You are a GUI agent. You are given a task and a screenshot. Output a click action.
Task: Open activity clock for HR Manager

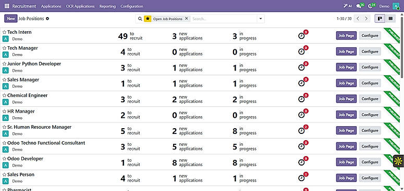coord(301,115)
